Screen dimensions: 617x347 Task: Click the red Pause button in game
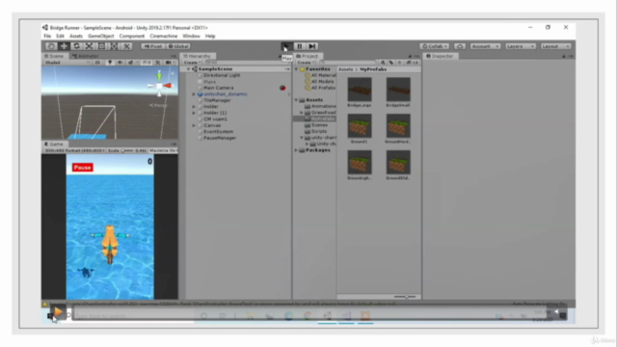pos(82,168)
